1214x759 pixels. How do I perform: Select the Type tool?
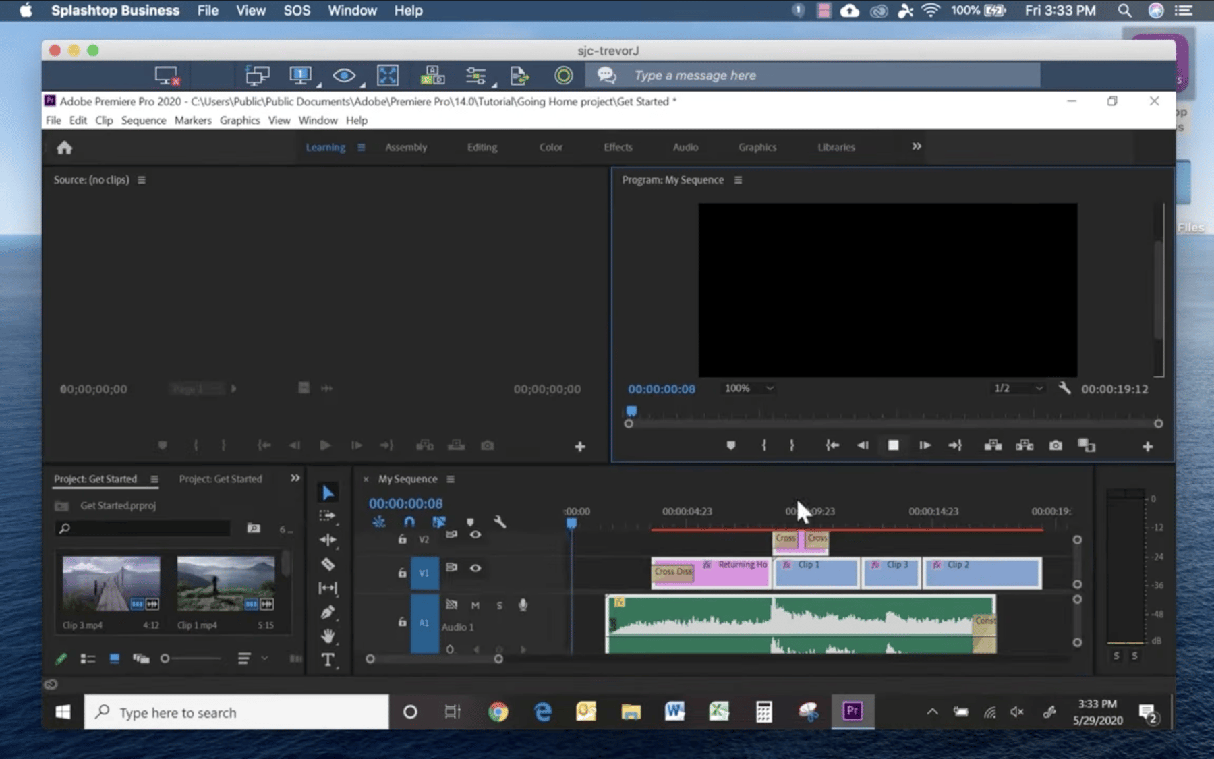(x=328, y=660)
